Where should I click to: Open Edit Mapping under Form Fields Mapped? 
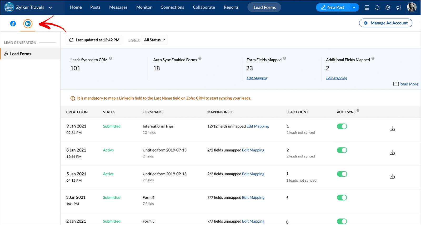[257, 78]
